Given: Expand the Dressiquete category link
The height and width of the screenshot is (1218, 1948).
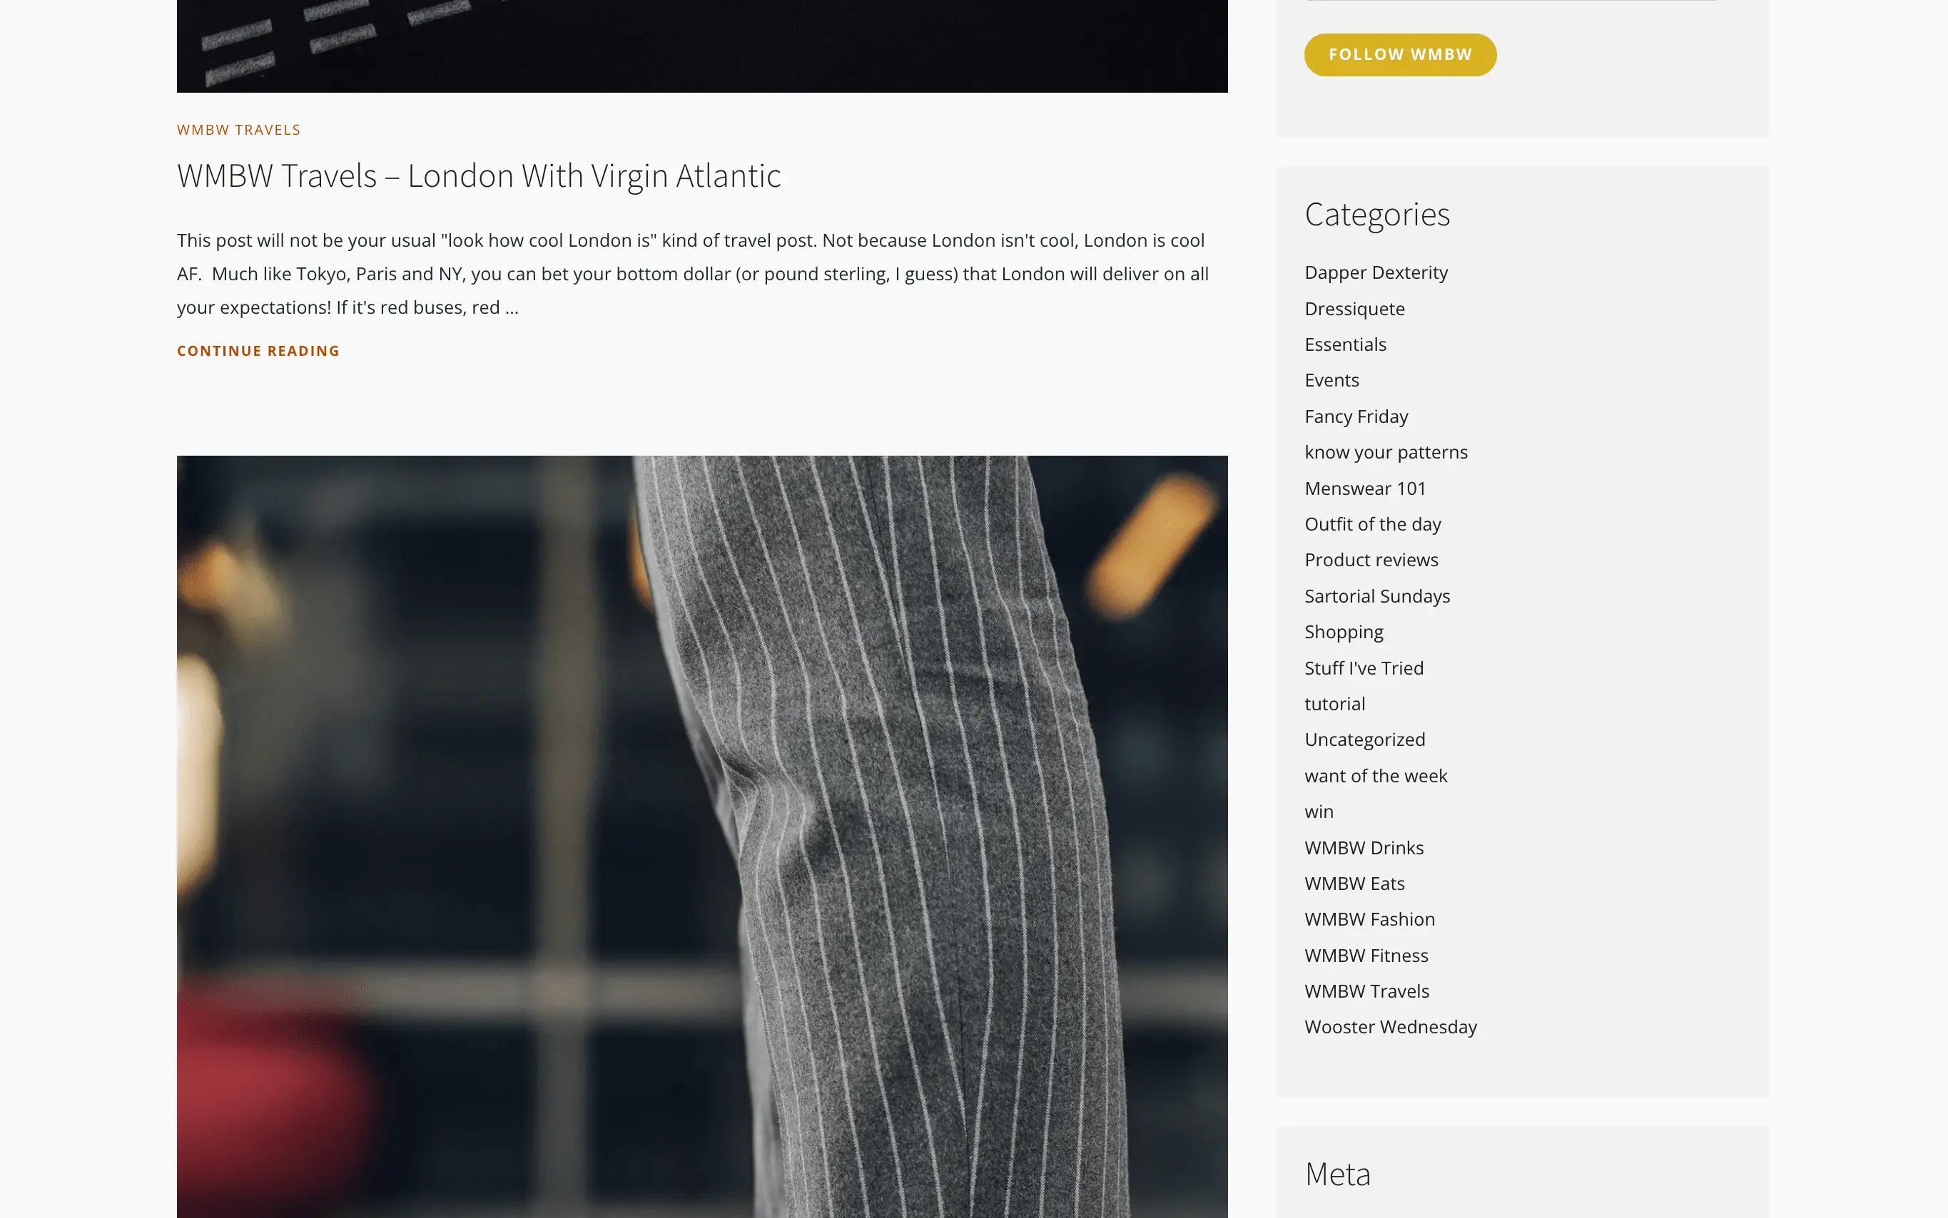Looking at the screenshot, I should [1351, 307].
